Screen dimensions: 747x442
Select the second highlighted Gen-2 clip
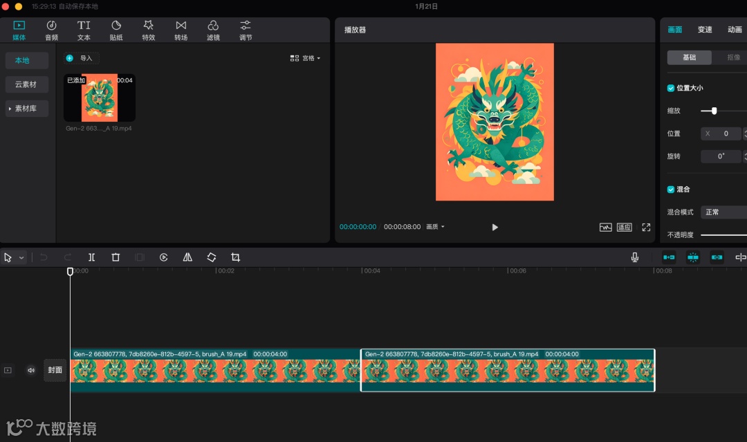coord(508,371)
